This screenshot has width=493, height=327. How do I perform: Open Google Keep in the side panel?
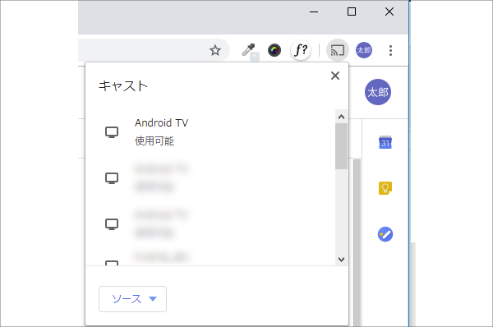(x=385, y=188)
